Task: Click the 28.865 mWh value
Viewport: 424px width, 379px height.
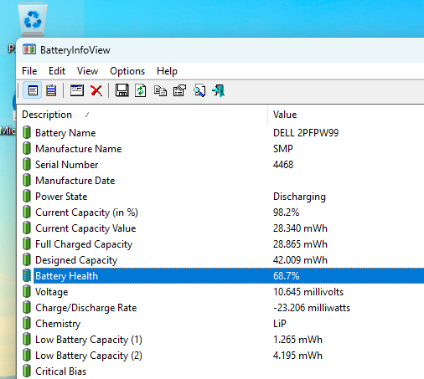Action: click(x=300, y=244)
